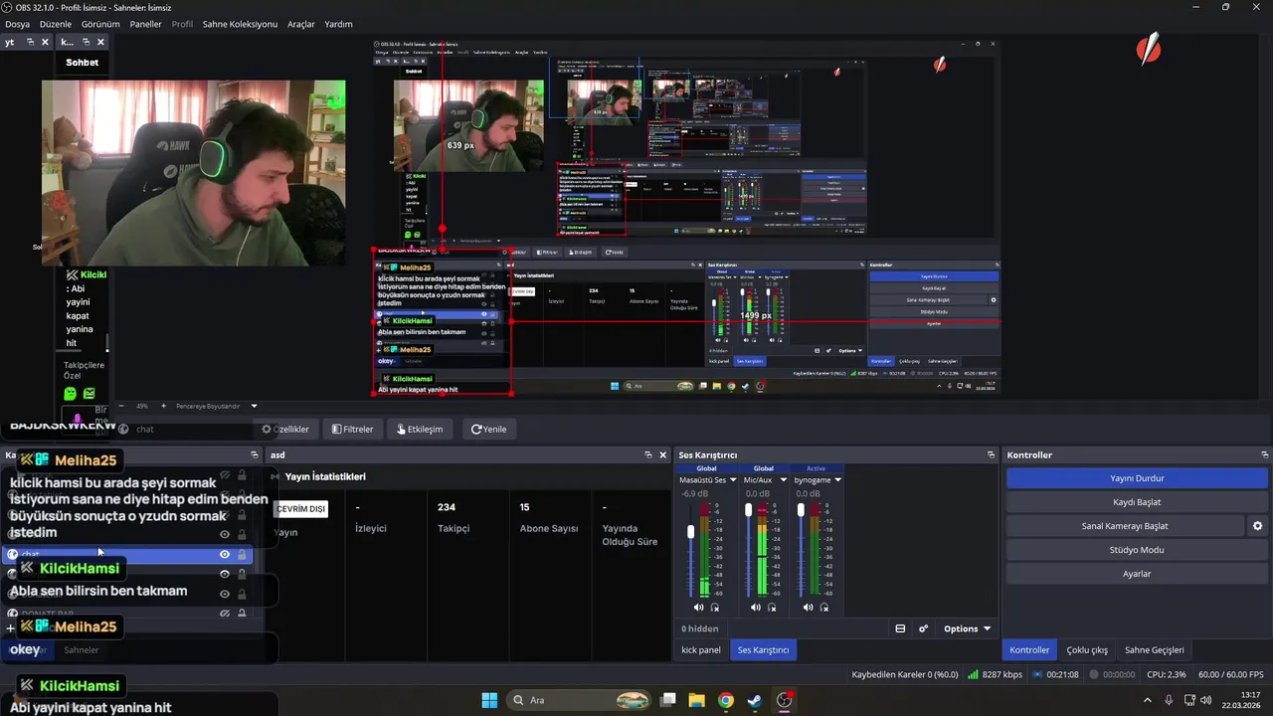Mute the Masaüstü Ses audio channel
This screenshot has height=716, width=1273.
(x=698, y=607)
